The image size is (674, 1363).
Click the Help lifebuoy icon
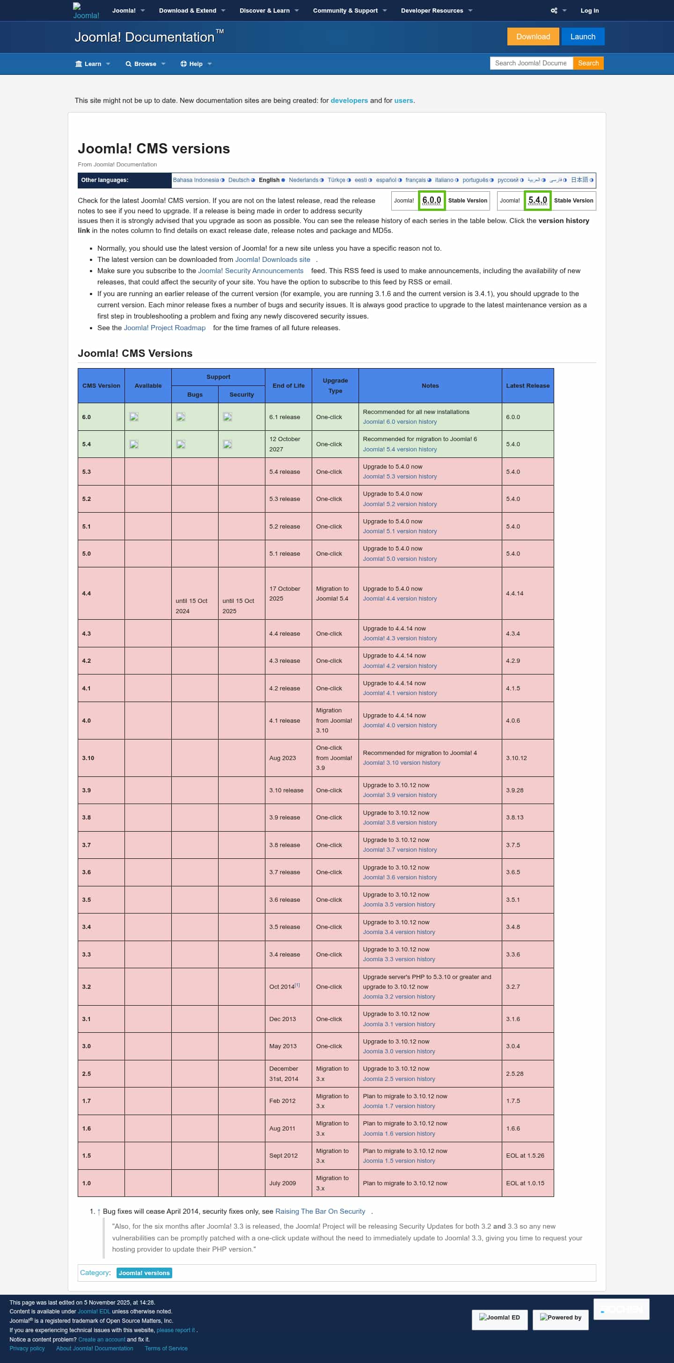pos(184,64)
